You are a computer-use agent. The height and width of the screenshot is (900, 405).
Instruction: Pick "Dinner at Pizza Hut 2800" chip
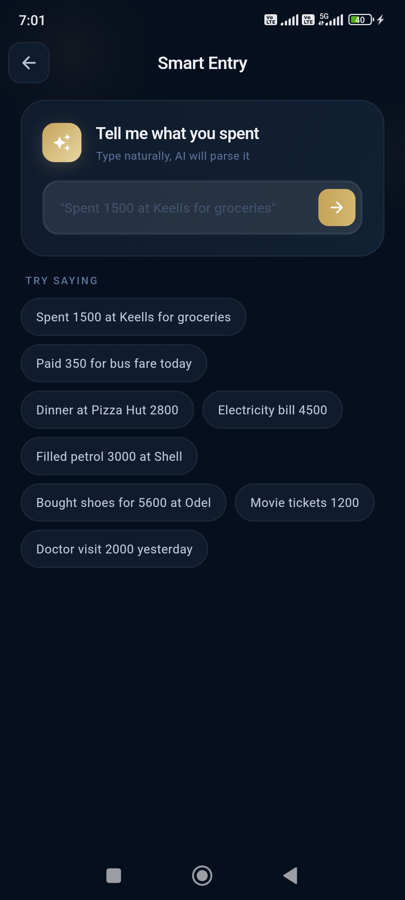(107, 410)
